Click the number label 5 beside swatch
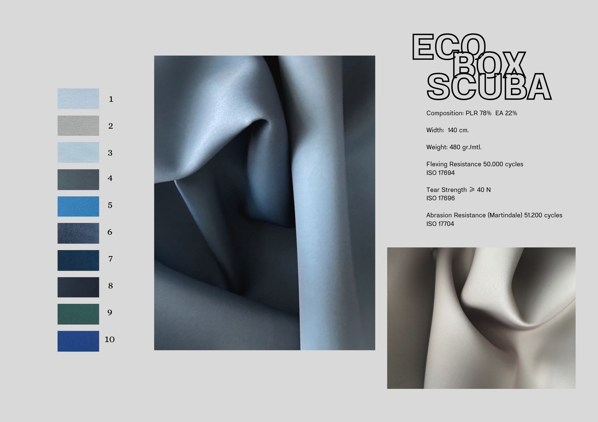The height and width of the screenshot is (422, 598). [x=110, y=205]
